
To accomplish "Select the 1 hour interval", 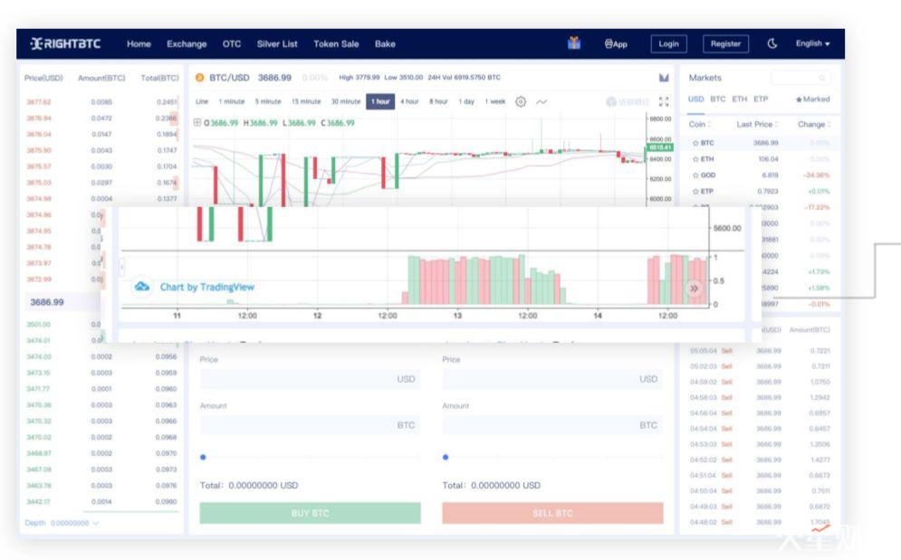I will click(380, 101).
